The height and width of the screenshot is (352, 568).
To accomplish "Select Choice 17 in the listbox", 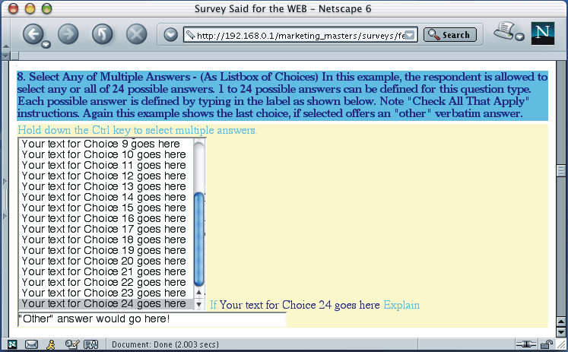I will coord(106,230).
